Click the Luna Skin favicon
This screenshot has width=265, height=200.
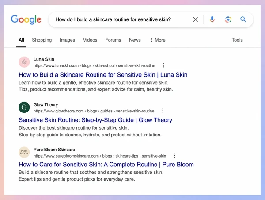coord(24,62)
